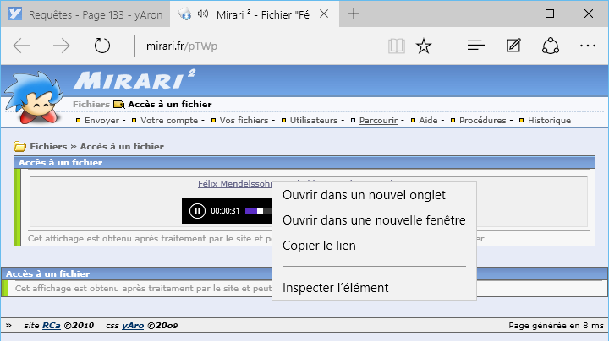Pause the audio player
The height and width of the screenshot is (341, 609).
197,211
